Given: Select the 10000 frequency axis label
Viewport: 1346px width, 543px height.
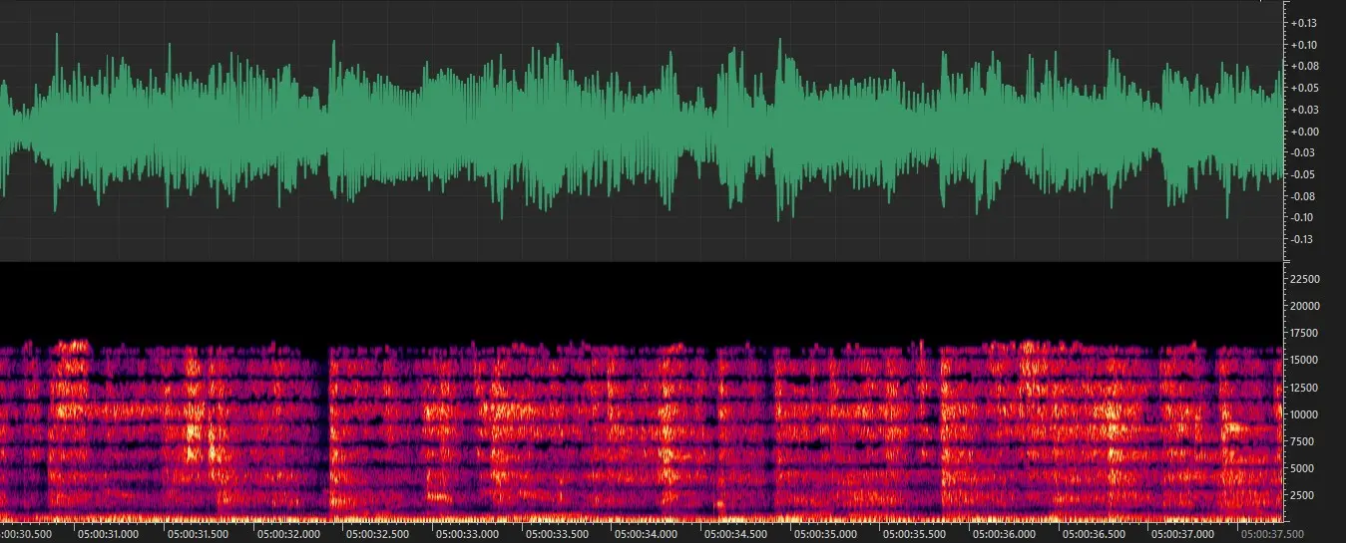Looking at the screenshot, I should pos(1305,414).
